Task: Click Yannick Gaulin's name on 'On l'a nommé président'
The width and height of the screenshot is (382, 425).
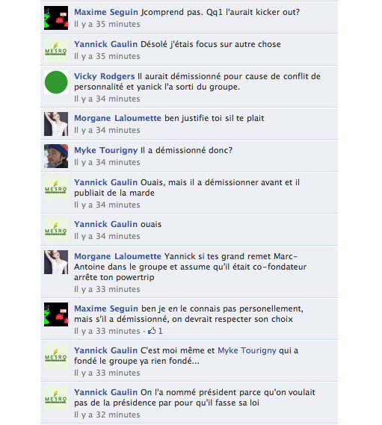Action: pos(106,392)
